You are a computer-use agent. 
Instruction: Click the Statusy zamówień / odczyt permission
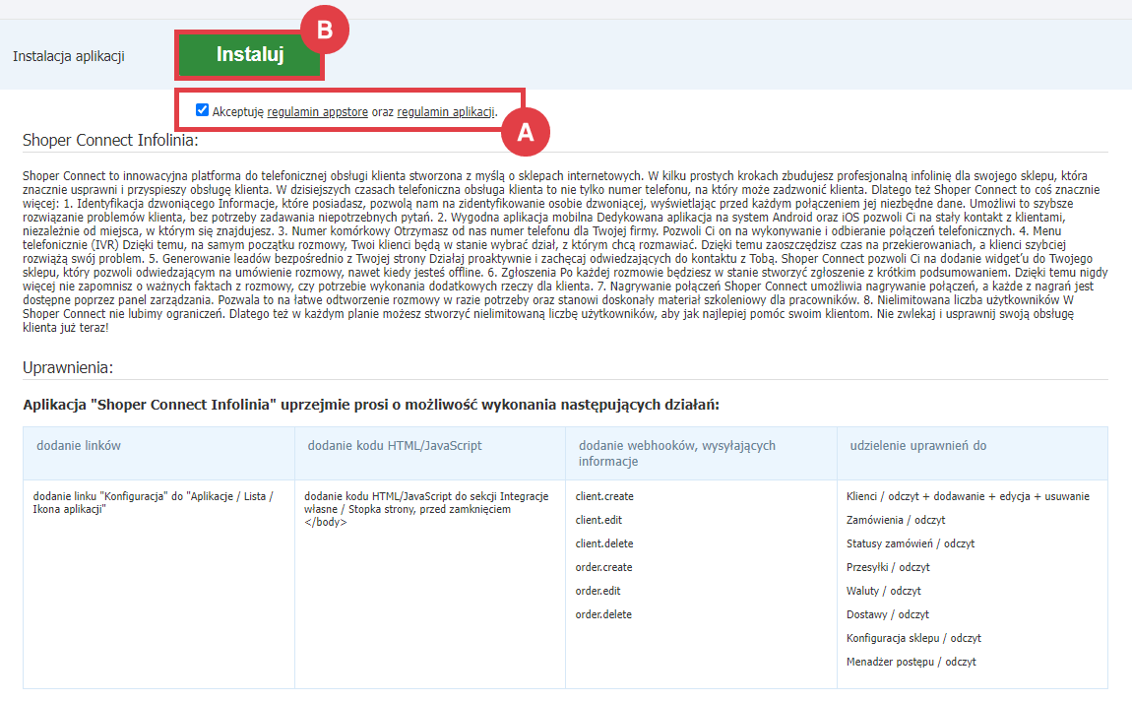click(x=911, y=543)
